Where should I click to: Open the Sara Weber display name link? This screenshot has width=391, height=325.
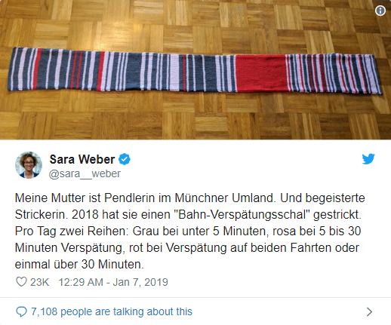82,159
